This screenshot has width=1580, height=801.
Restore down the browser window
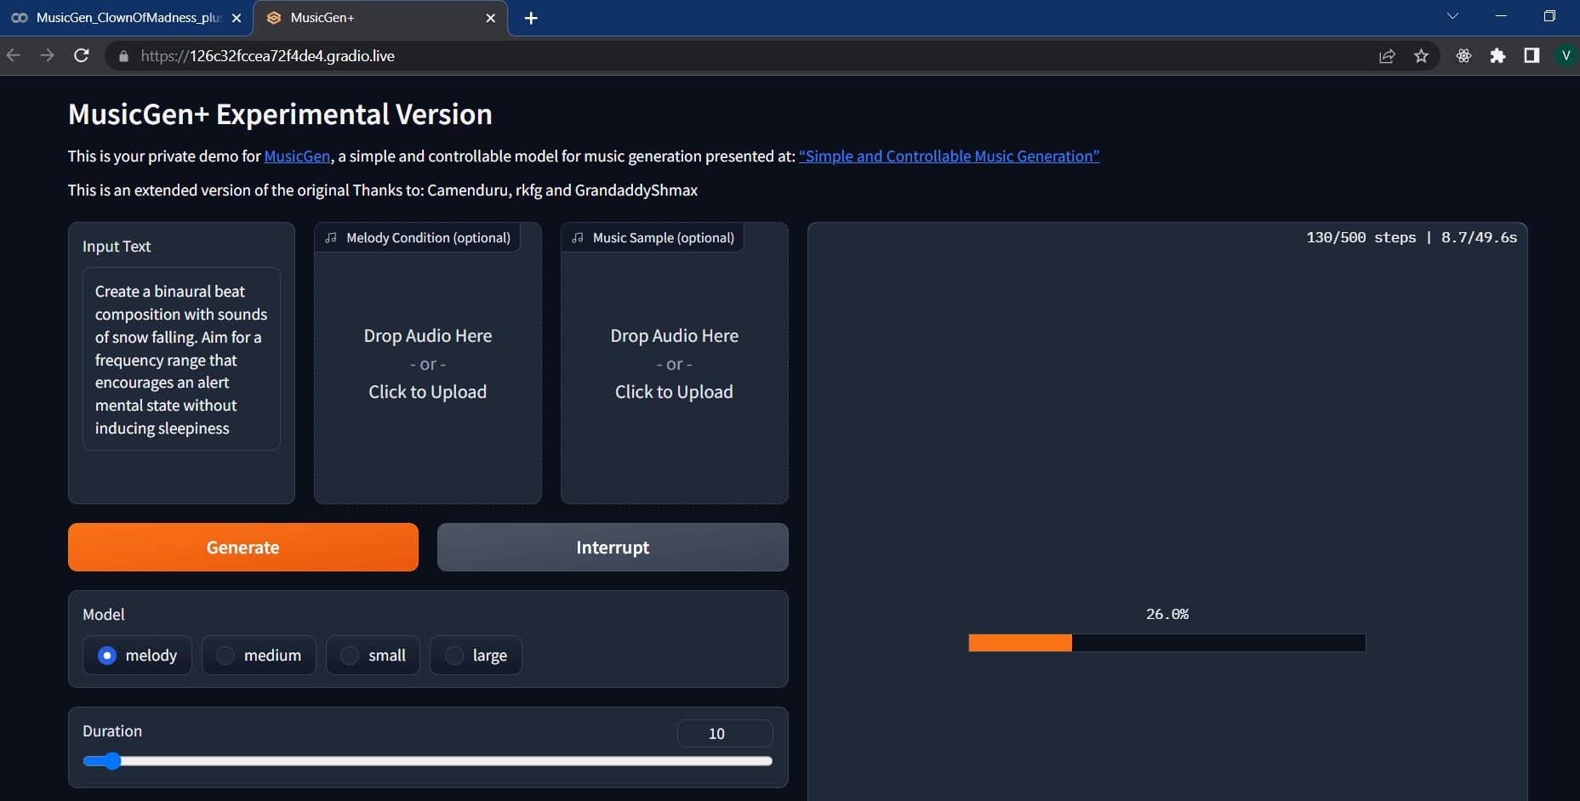(1549, 16)
